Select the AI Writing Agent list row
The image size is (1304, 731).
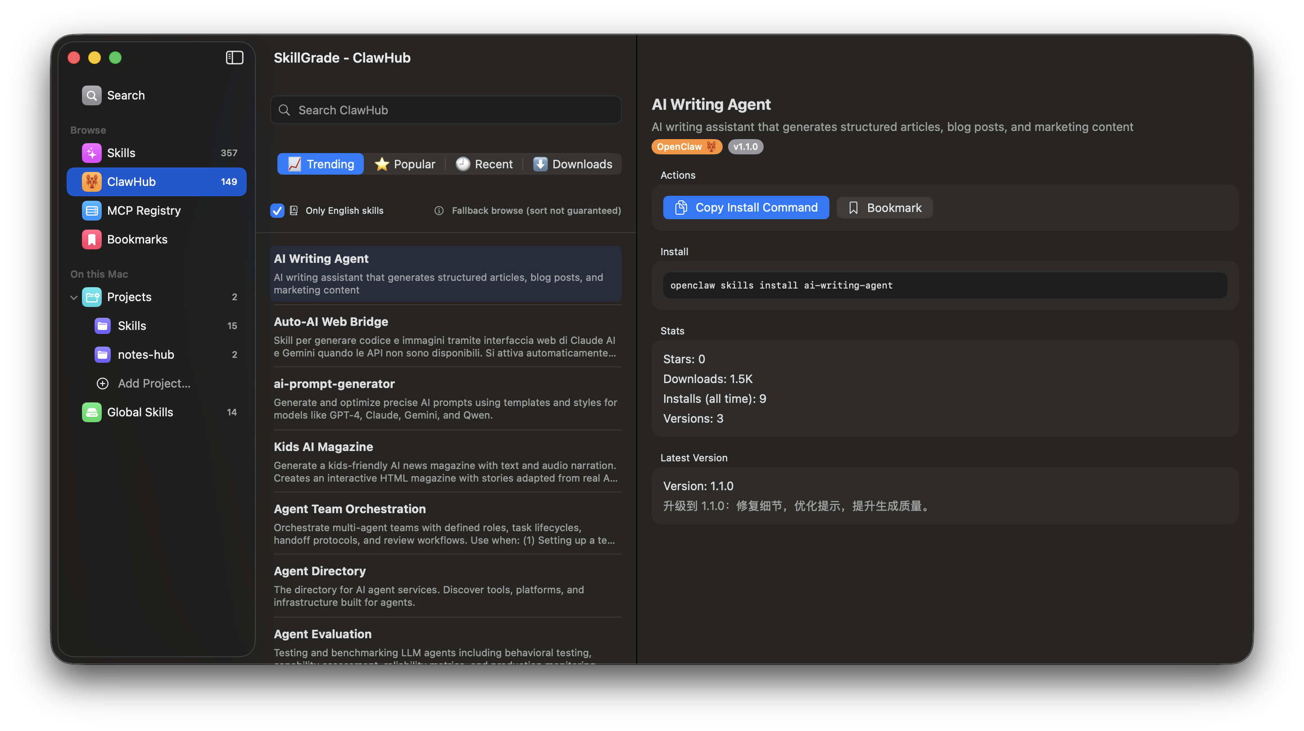click(445, 274)
